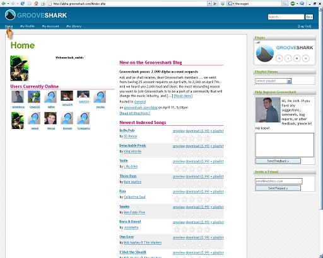Image resolution: width=323 pixels, height=258 pixels.
Task: Open the General category link
Action: click(140, 101)
